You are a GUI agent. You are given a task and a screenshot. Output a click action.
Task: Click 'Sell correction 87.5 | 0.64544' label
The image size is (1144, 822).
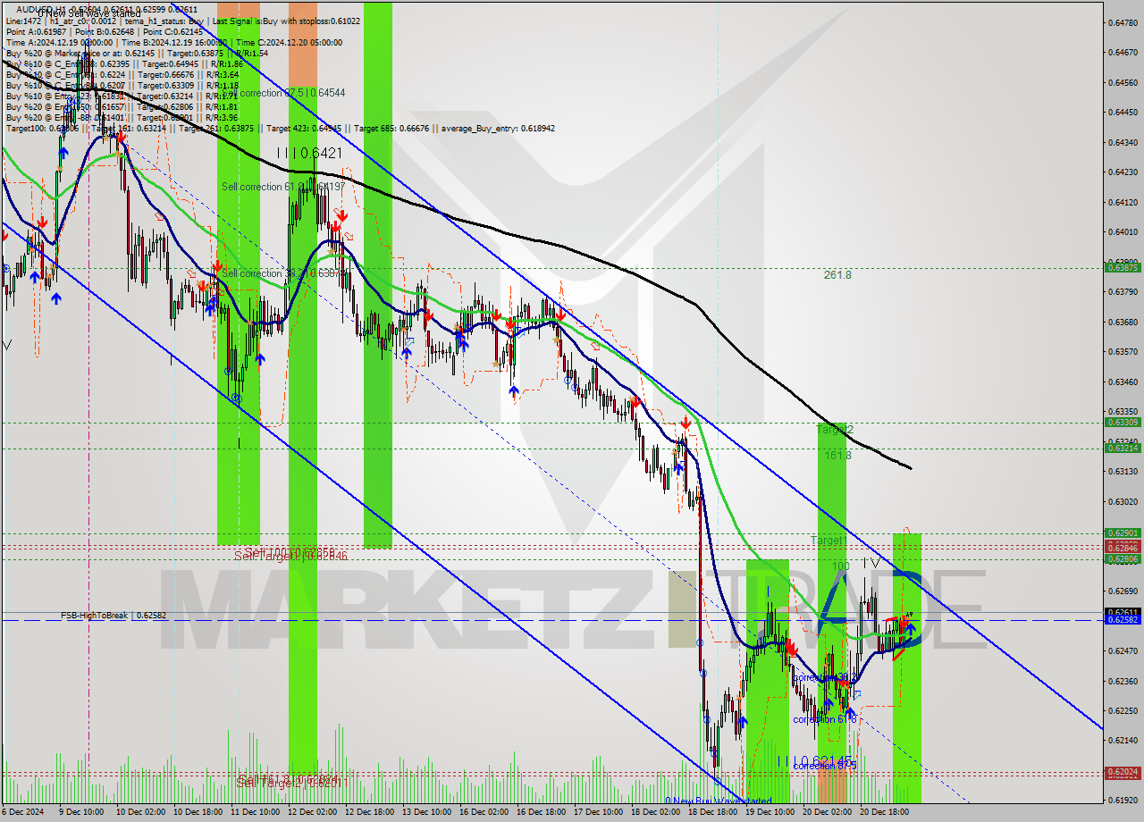click(285, 92)
